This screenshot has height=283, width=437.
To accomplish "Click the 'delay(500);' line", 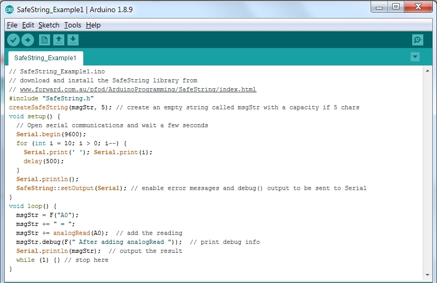I will [43, 162].
